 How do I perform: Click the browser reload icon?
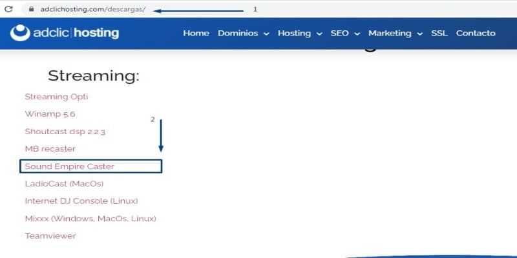coord(8,9)
